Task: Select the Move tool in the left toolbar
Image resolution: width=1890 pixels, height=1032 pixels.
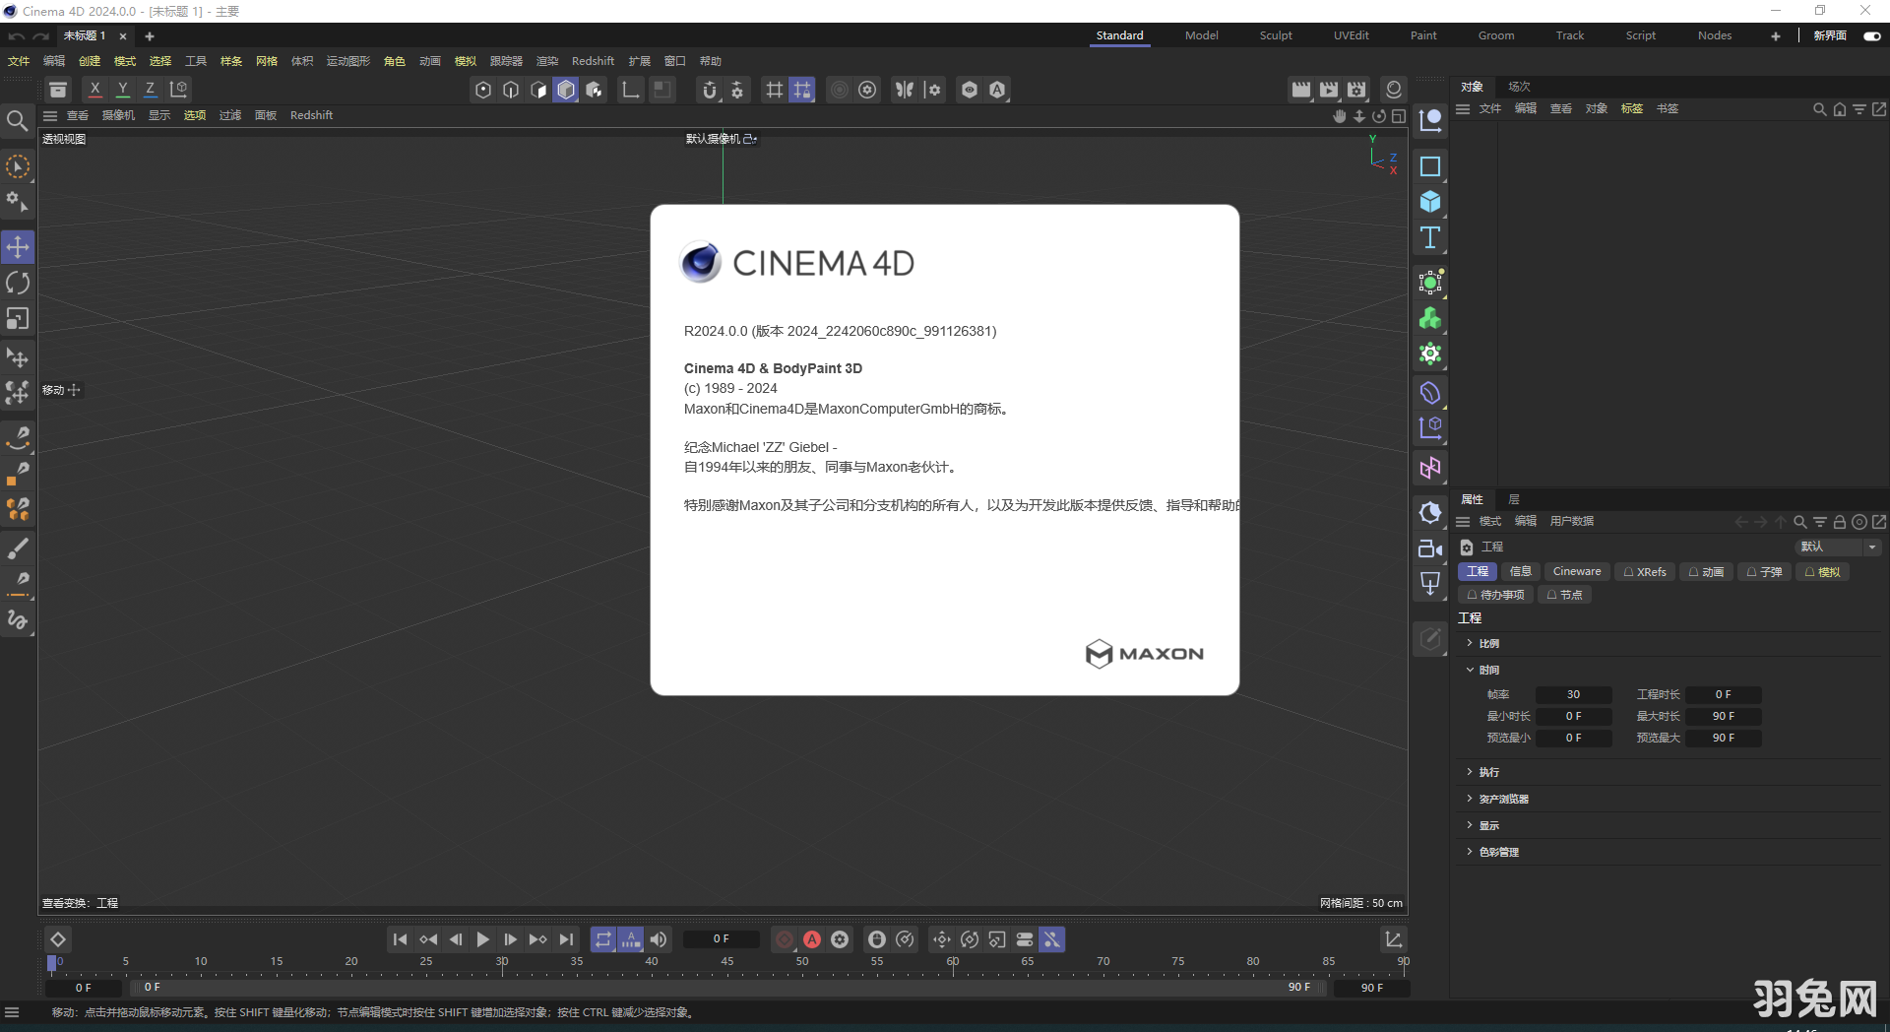Action: pyautogui.click(x=18, y=246)
